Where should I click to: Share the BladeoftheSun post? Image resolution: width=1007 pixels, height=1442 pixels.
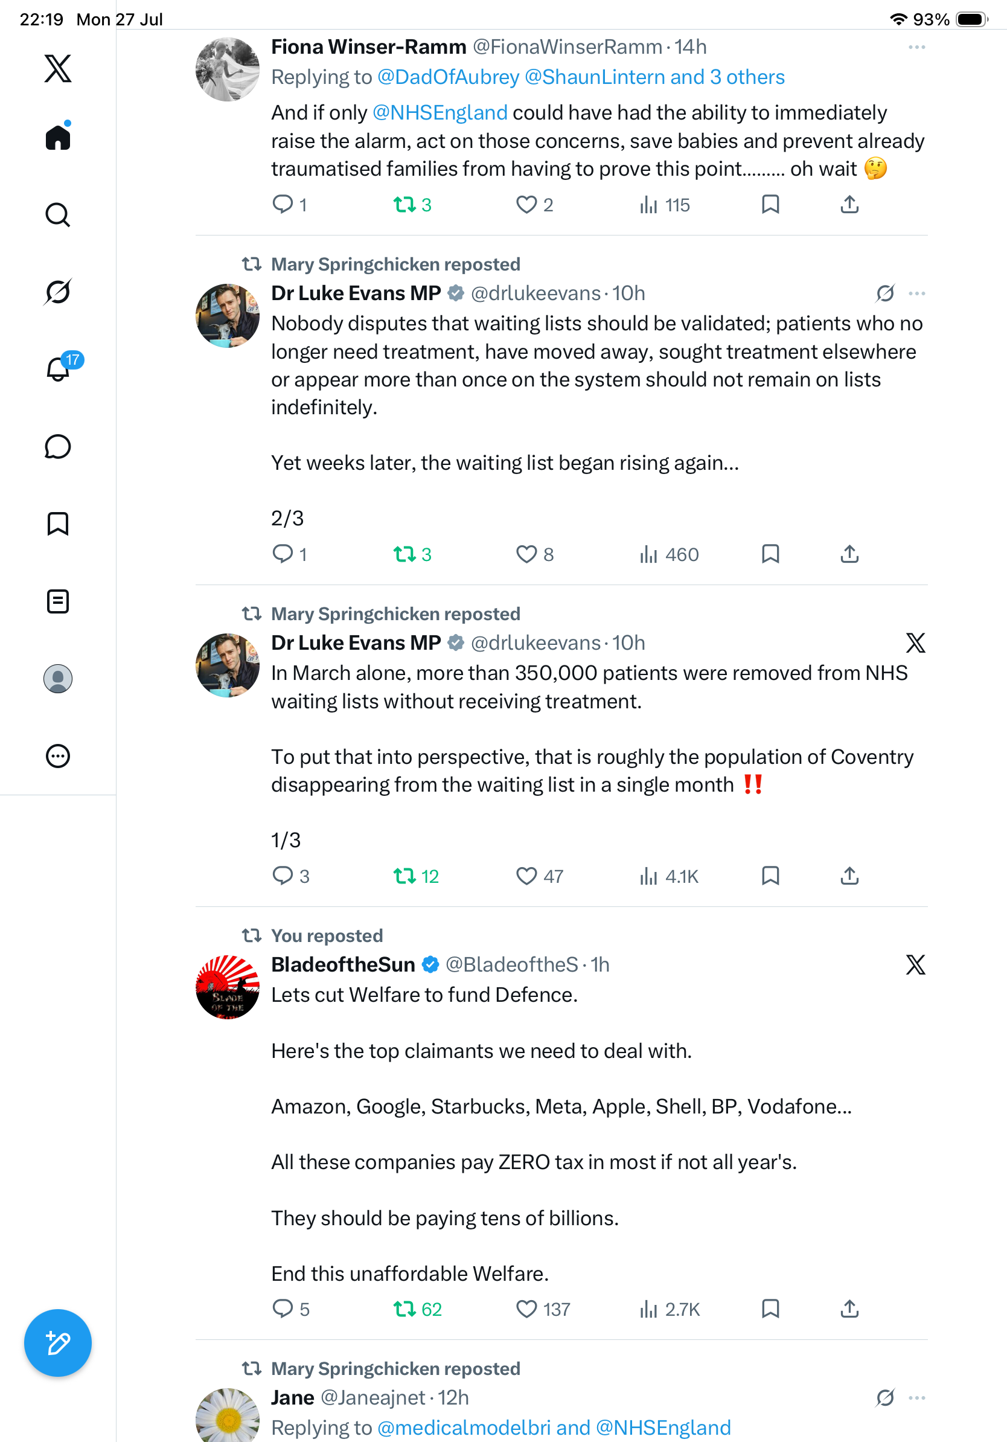pyautogui.click(x=849, y=1309)
